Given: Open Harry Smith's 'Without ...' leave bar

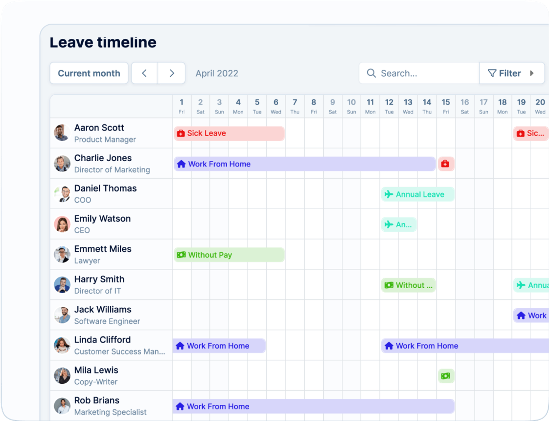Looking at the screenshot, I should (408, 285).
